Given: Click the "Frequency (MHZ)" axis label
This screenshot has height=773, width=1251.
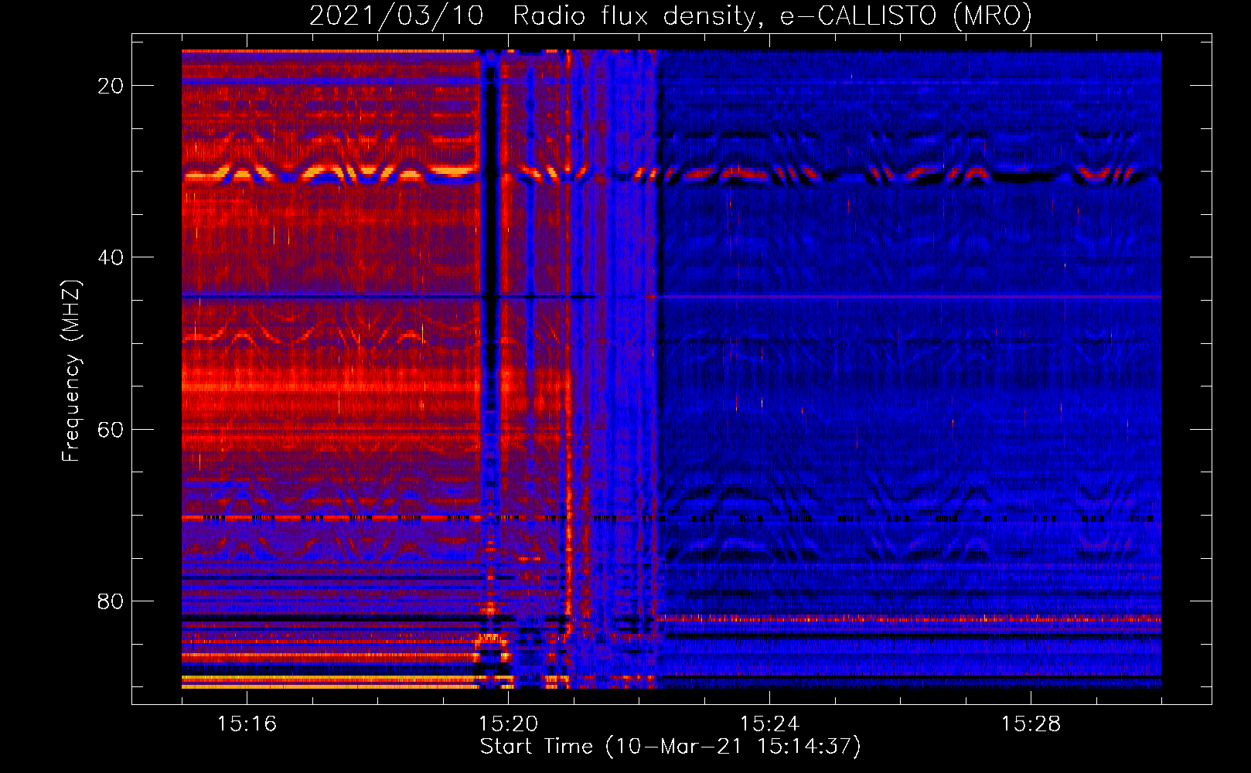Looking at the screenshot, I should [70, 370].
